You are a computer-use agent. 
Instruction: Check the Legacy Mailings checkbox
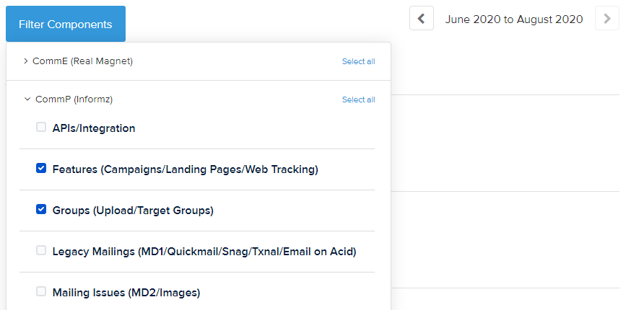(41, 250)
